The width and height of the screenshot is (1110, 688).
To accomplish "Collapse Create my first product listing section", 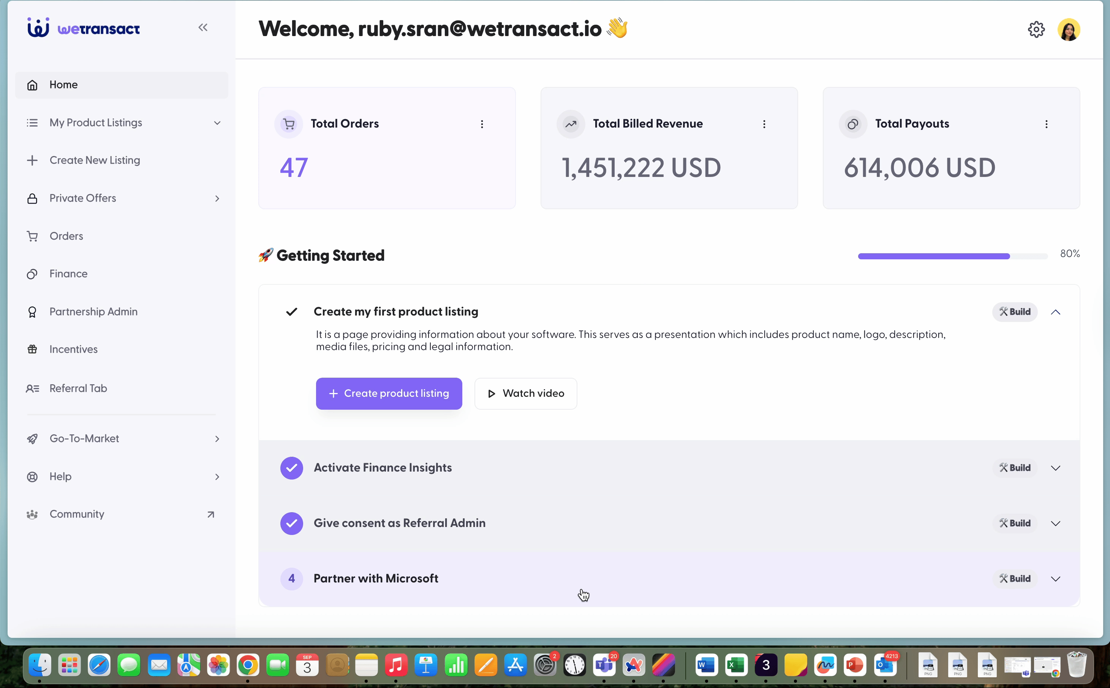I will [x=1055, y=312].
